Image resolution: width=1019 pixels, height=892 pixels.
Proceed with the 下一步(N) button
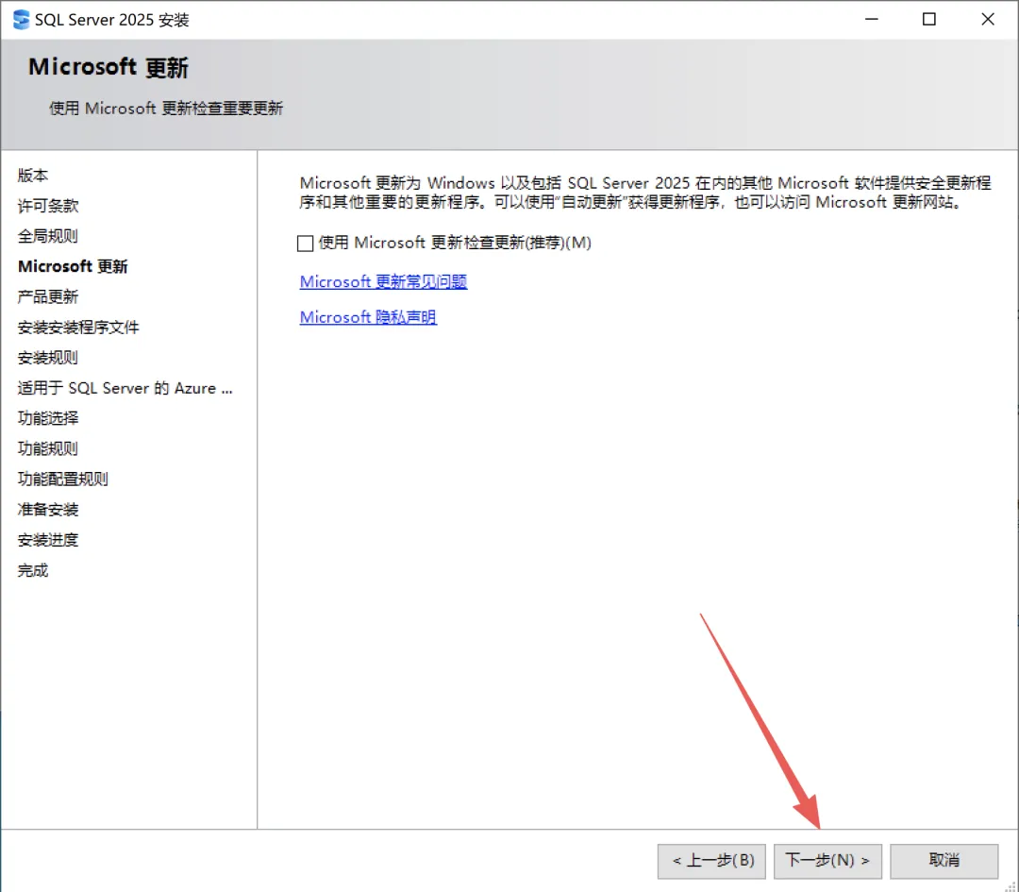[x=827, y=861]
